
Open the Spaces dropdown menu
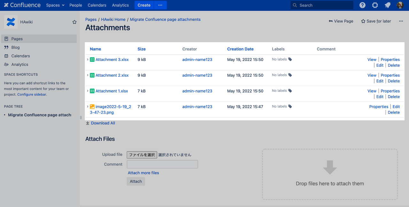click(x=55, y=5)
